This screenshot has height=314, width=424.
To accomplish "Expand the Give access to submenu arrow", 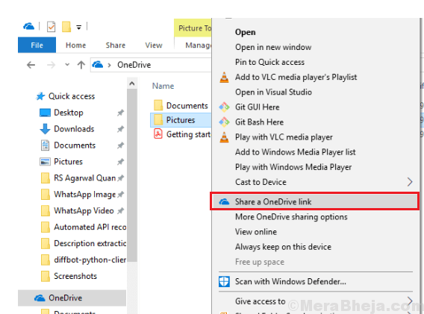I will point(410,301).
